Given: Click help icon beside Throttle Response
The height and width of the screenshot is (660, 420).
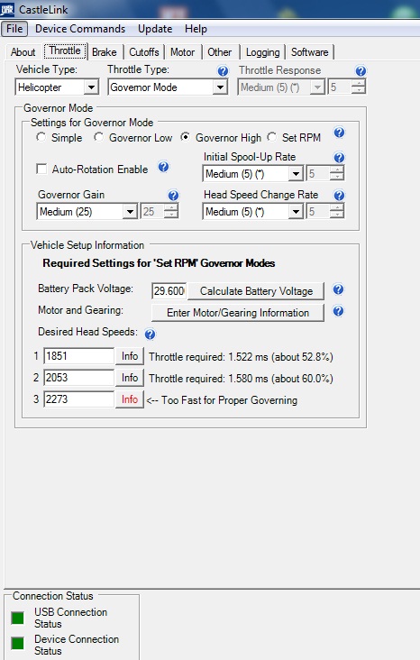Looking at the screenshot, I should point(361,70).
